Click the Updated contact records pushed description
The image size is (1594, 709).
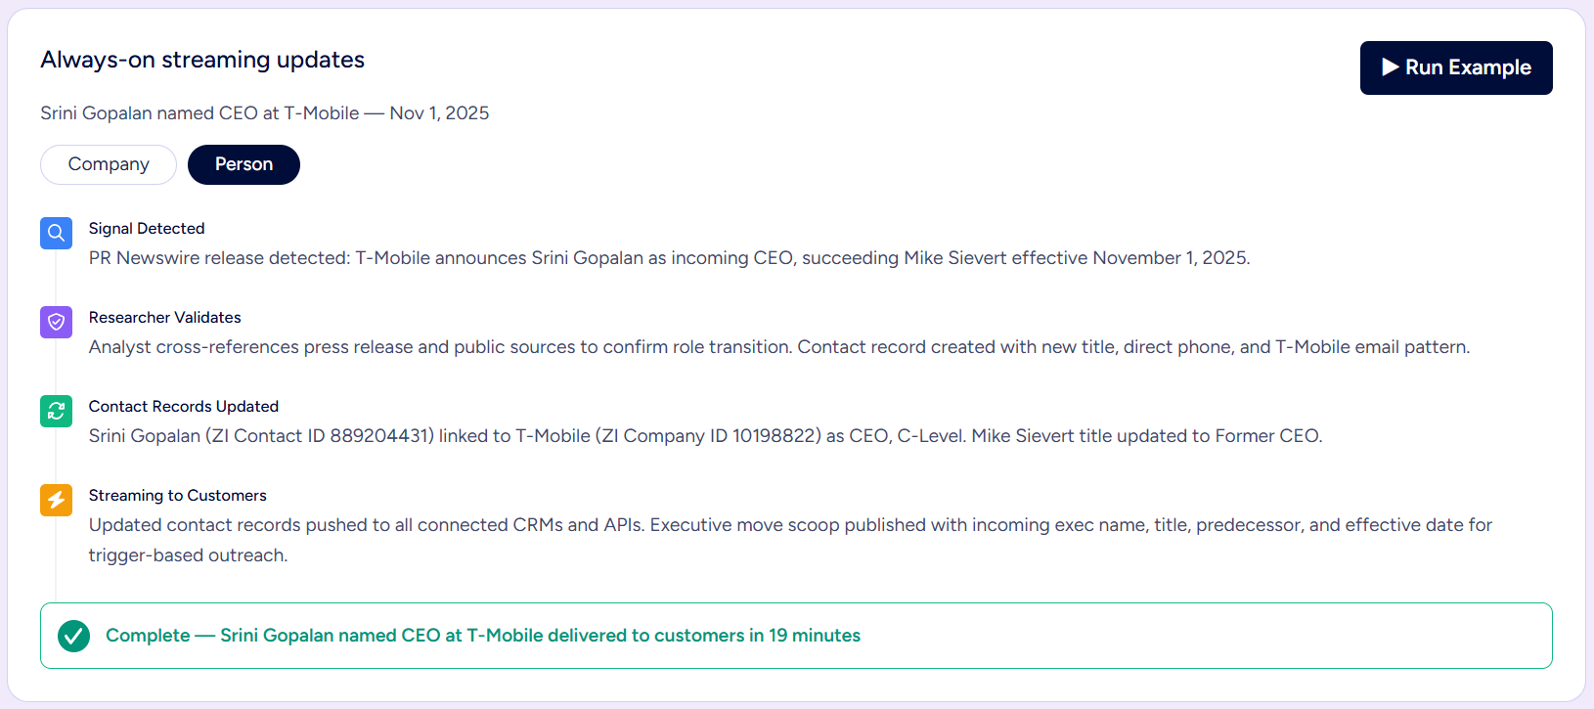point(790,540)
